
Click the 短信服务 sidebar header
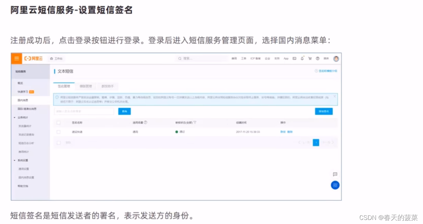[20, 71]
